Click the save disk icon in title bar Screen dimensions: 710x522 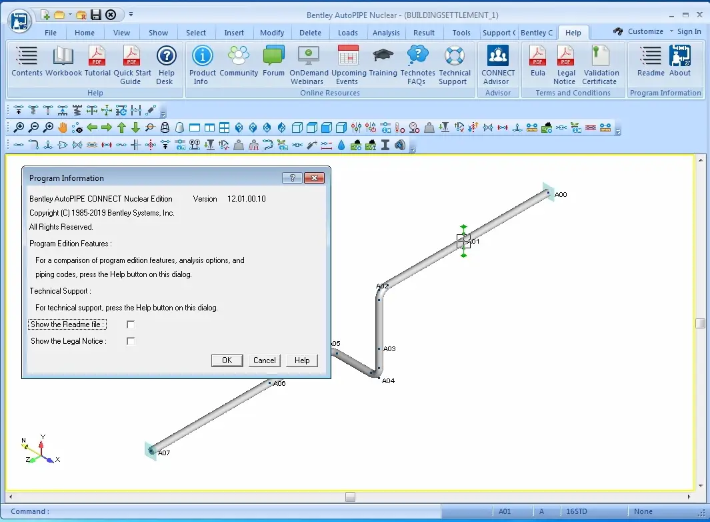click(95, 15)
